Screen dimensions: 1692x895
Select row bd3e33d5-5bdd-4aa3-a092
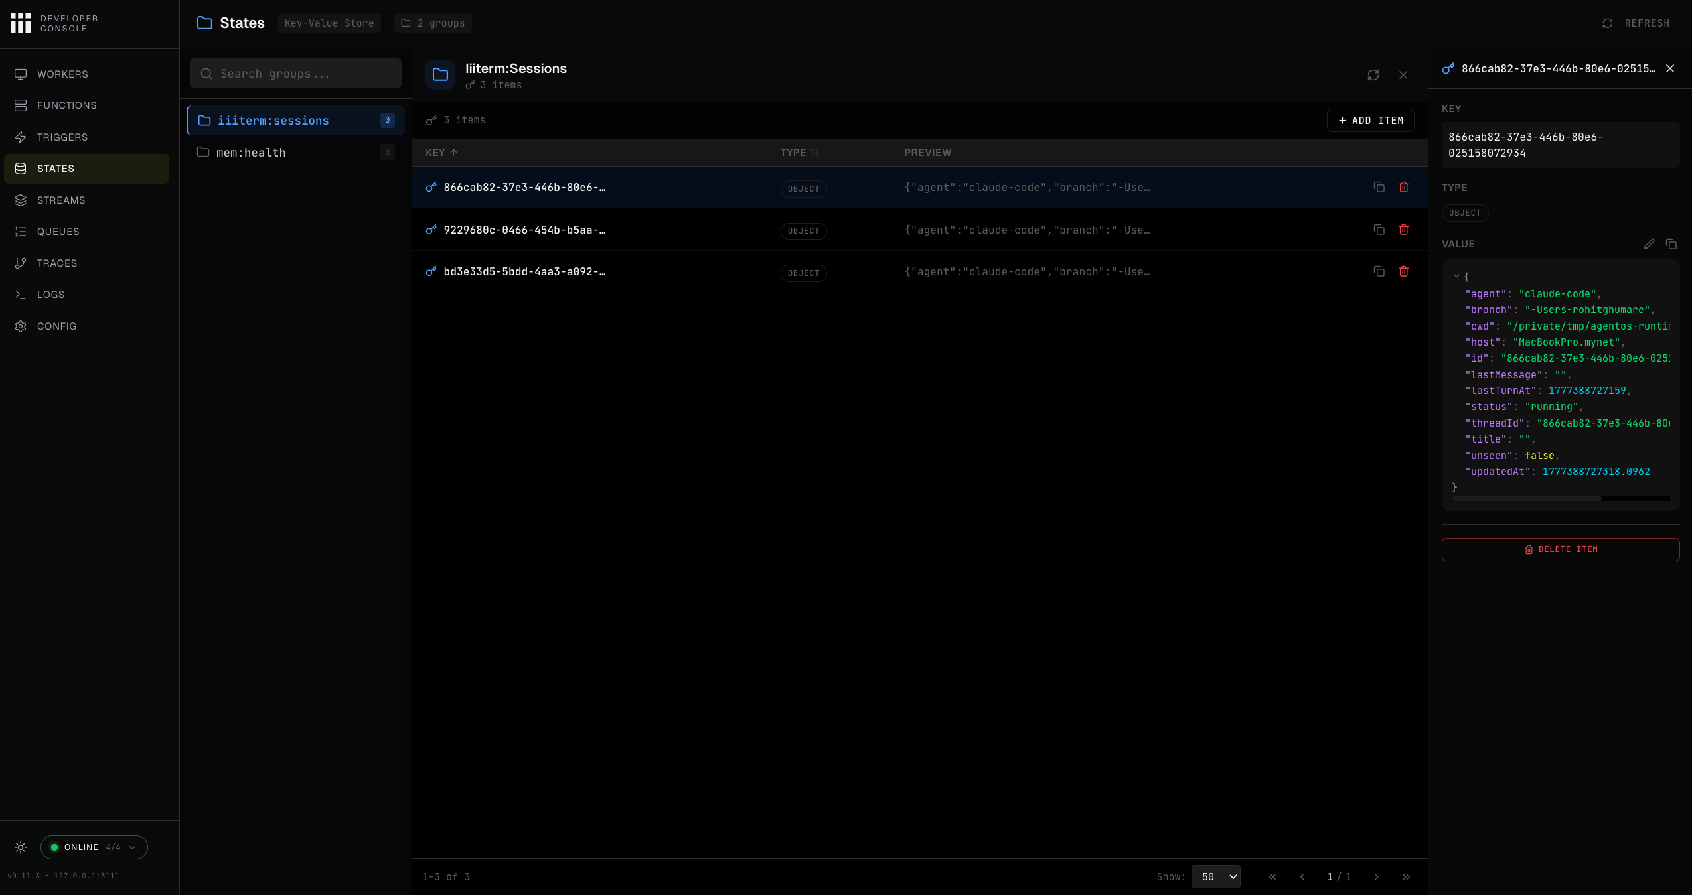click(919, 272)
